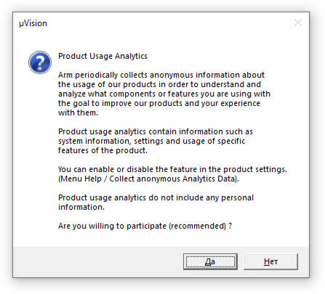Click the single word line 'information.'
The image size is (325, 294).
pyautogui.click(x=81, y=207)
